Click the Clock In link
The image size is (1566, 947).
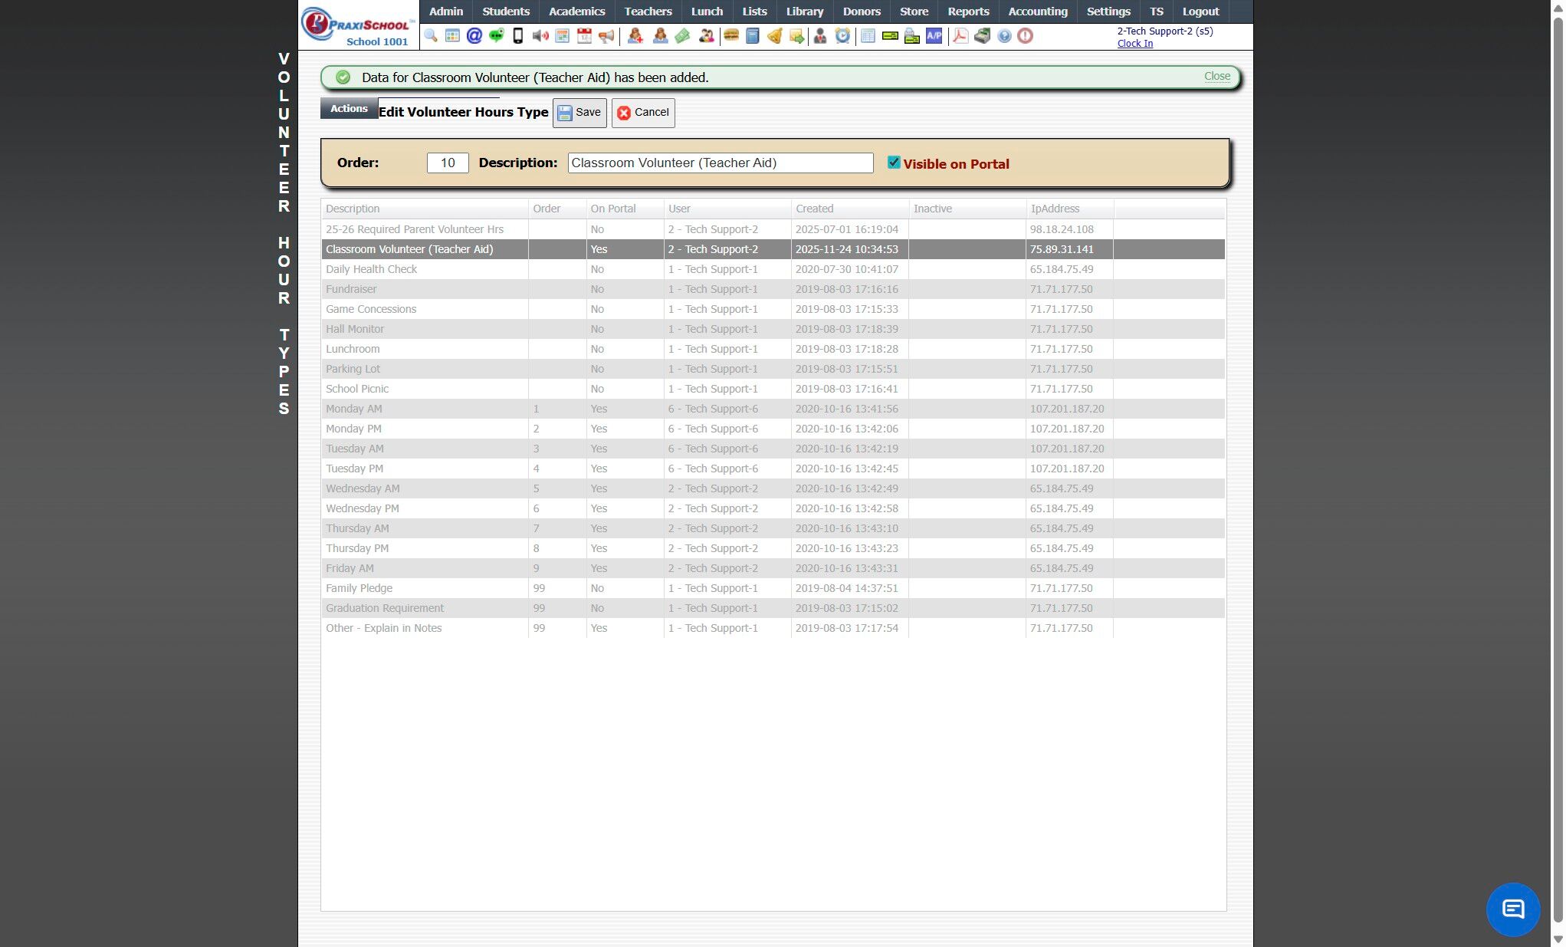(1134, 44)
